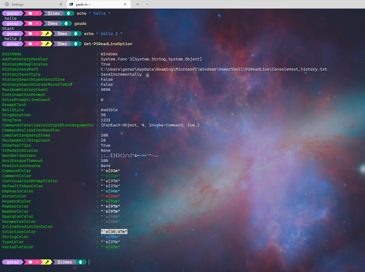Click the yellow CommandColor escape code value

pyautogui.click(x=110, y=170)
